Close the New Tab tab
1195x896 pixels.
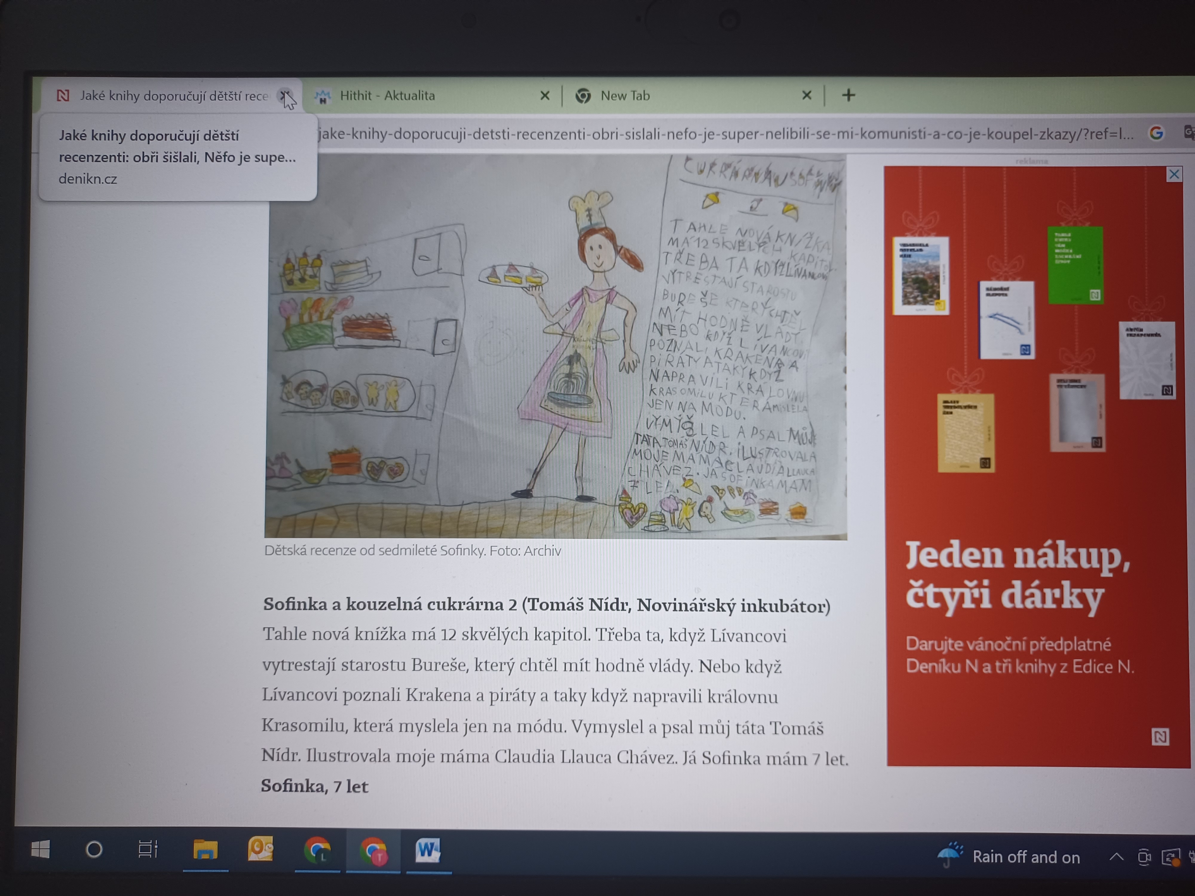(807, 96)
